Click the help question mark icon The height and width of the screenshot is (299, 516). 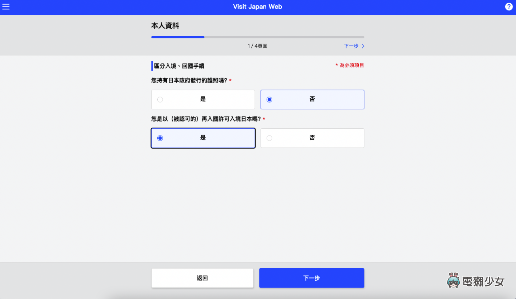point(508,6)
